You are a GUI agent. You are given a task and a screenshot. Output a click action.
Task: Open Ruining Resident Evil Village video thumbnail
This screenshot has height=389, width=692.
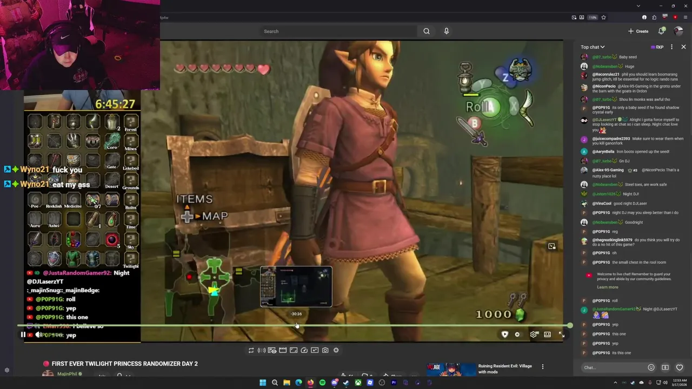(x=451, y=368)
